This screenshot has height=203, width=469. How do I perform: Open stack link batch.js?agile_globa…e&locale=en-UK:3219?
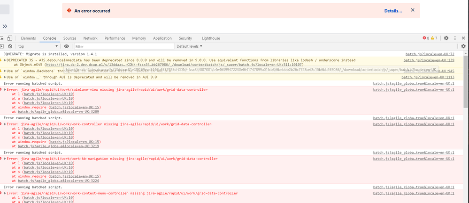[x=58, y=146]
